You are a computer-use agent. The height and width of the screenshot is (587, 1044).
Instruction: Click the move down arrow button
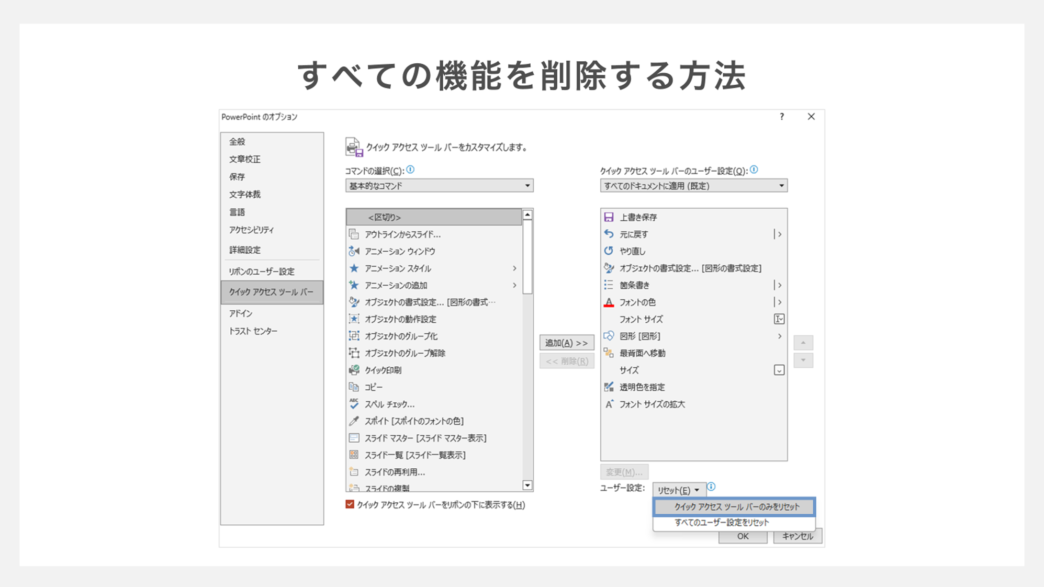803,360
